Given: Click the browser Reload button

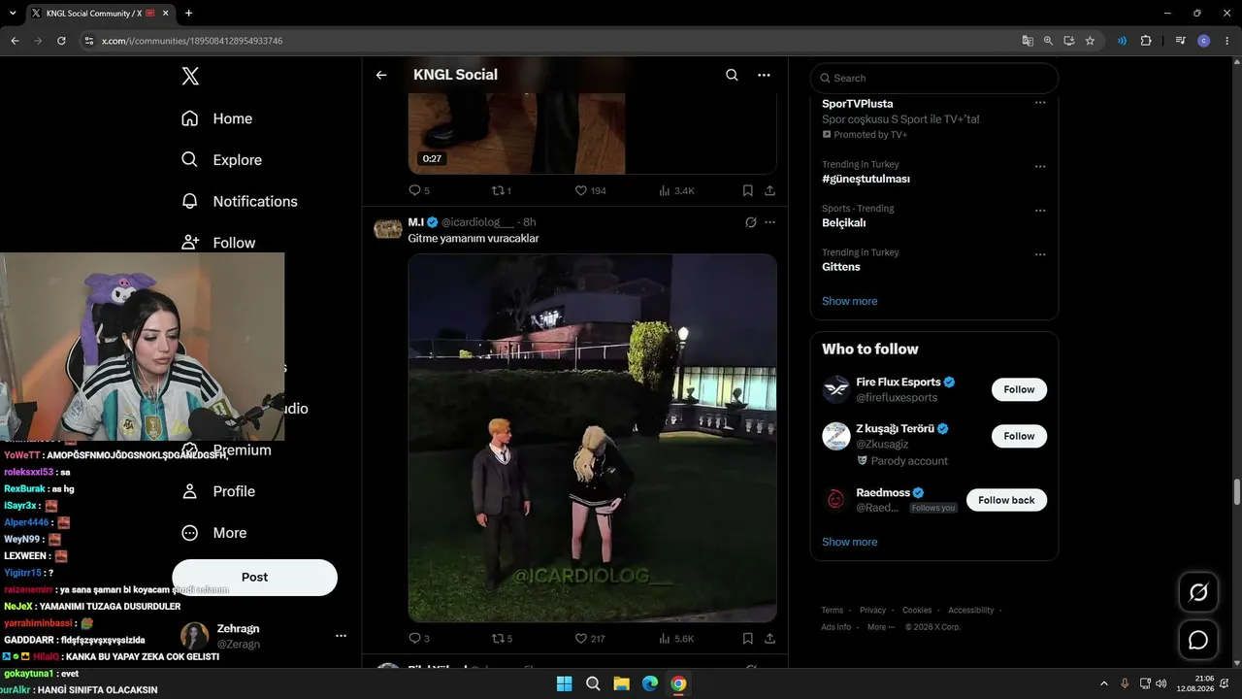Looking at the screenshot, I should click(61, 41).
